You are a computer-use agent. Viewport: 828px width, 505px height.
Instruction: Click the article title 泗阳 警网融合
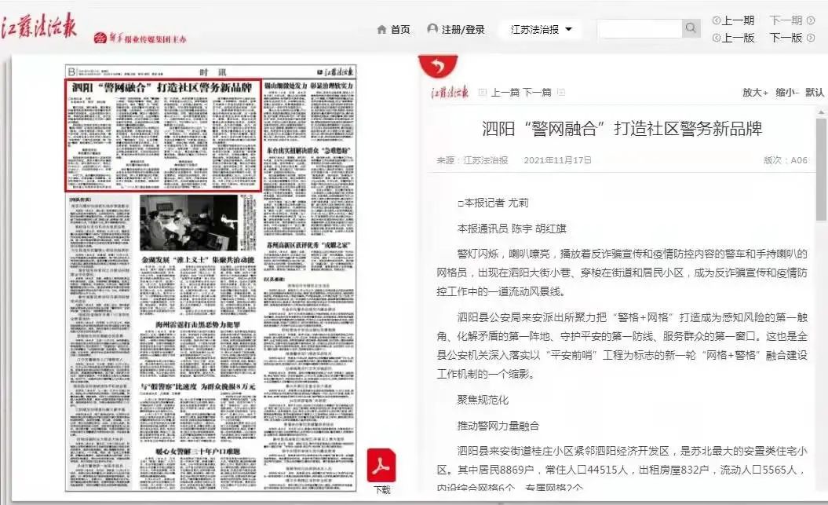[622, 128]
